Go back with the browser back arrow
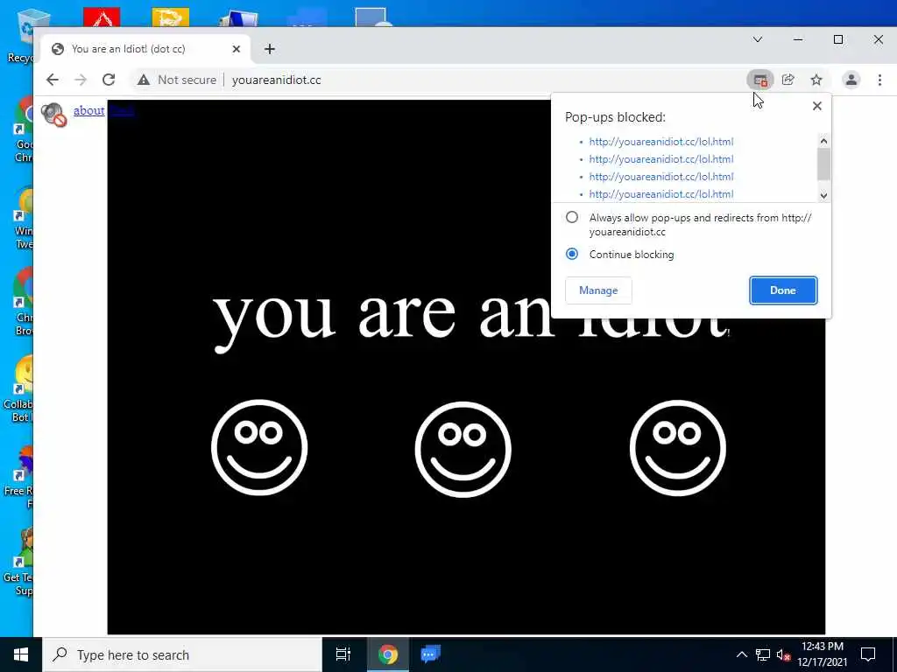The image size is (897, 672). [x=52, y=80]
